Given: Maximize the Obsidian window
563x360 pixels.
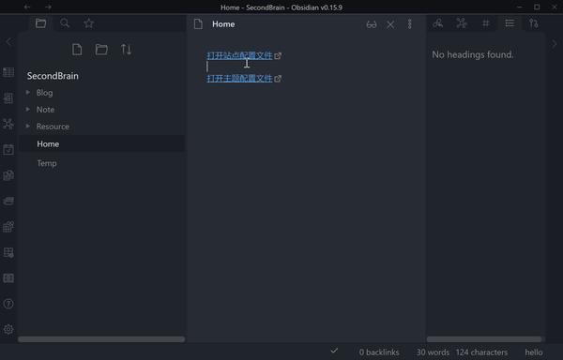Looking at the screenshot, I should [x=537, y=7].
